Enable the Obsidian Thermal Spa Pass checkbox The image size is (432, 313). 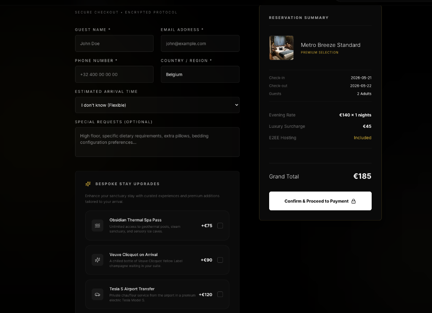[x=220, y=226]
